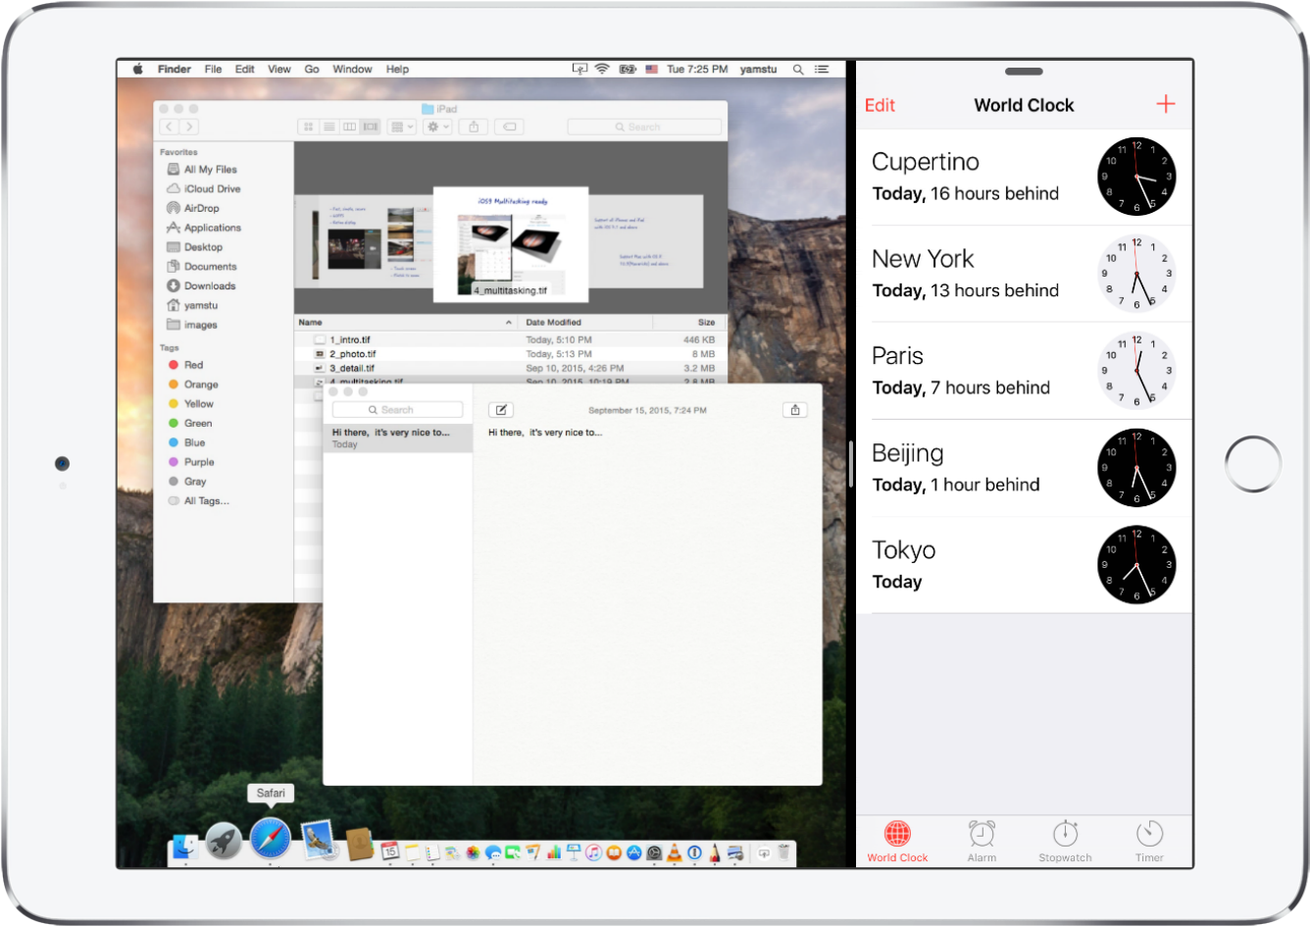1310x926 pixels.
Task: Click the battery status icon
Action: click(628, 70)
